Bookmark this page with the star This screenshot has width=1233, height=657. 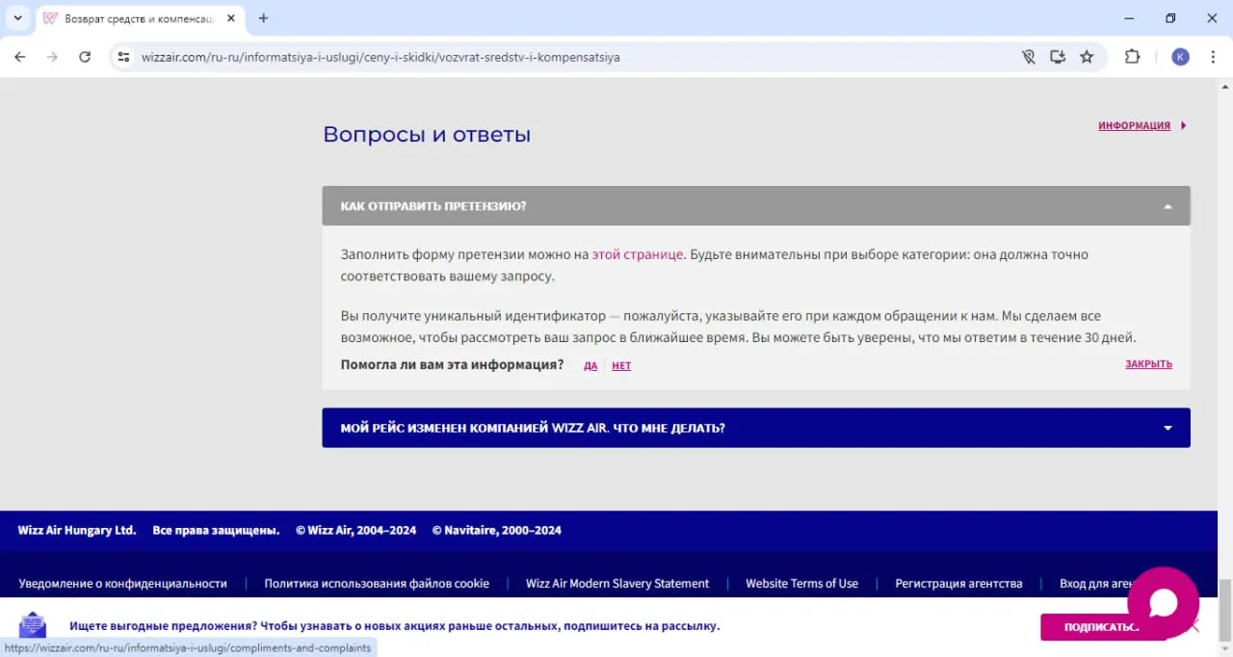coord(1087,57)
